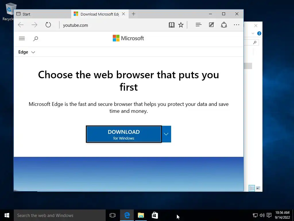294x221 pixels.
Task: Click search magnifier in background Explorer window
Action: pyautogui.click(x=255, y=43)
